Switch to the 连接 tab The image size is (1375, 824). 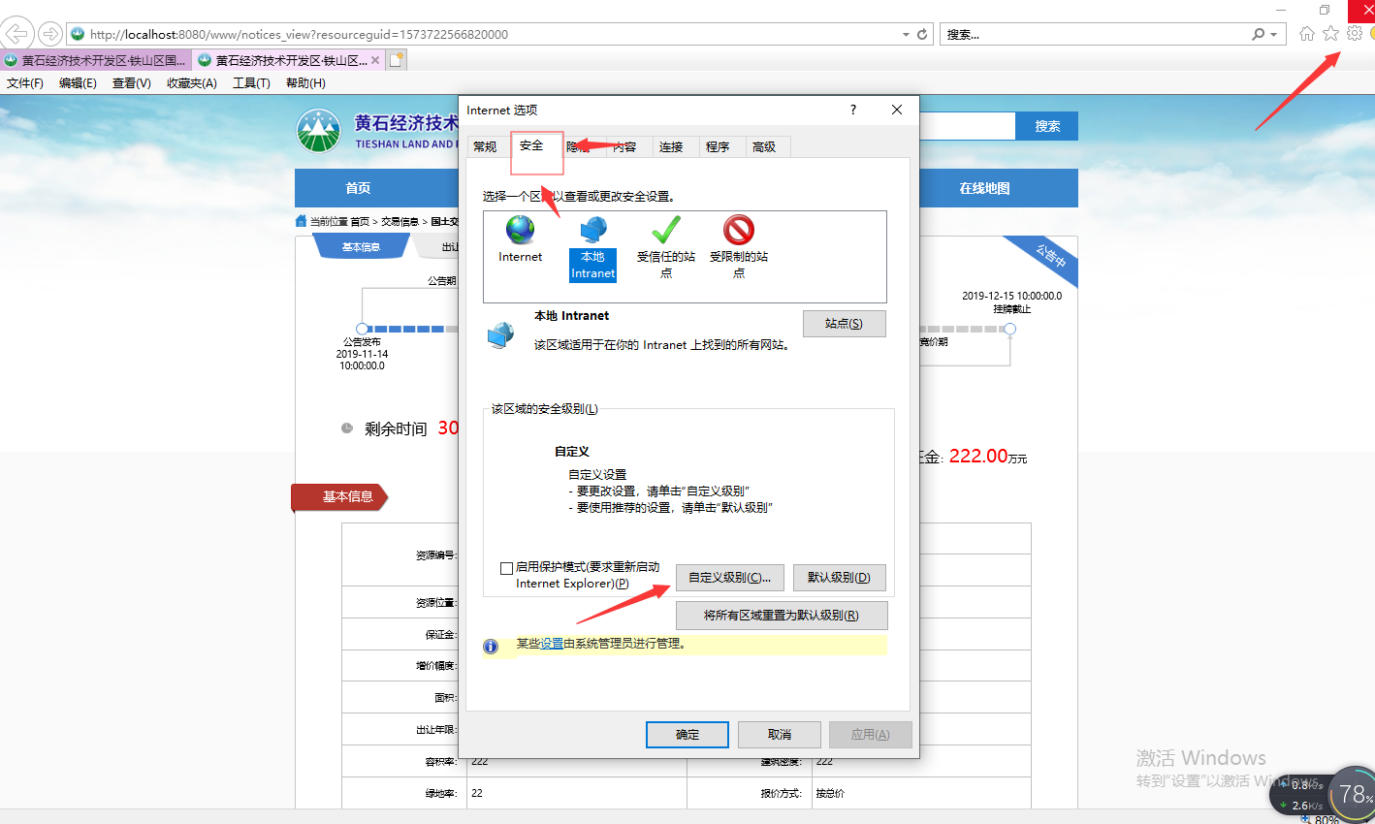pyautogui.click(x=671, y=147)
